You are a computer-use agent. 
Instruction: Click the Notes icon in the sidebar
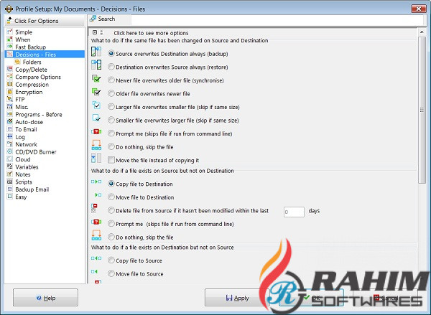pyautogui.click(x=10, y=174)
